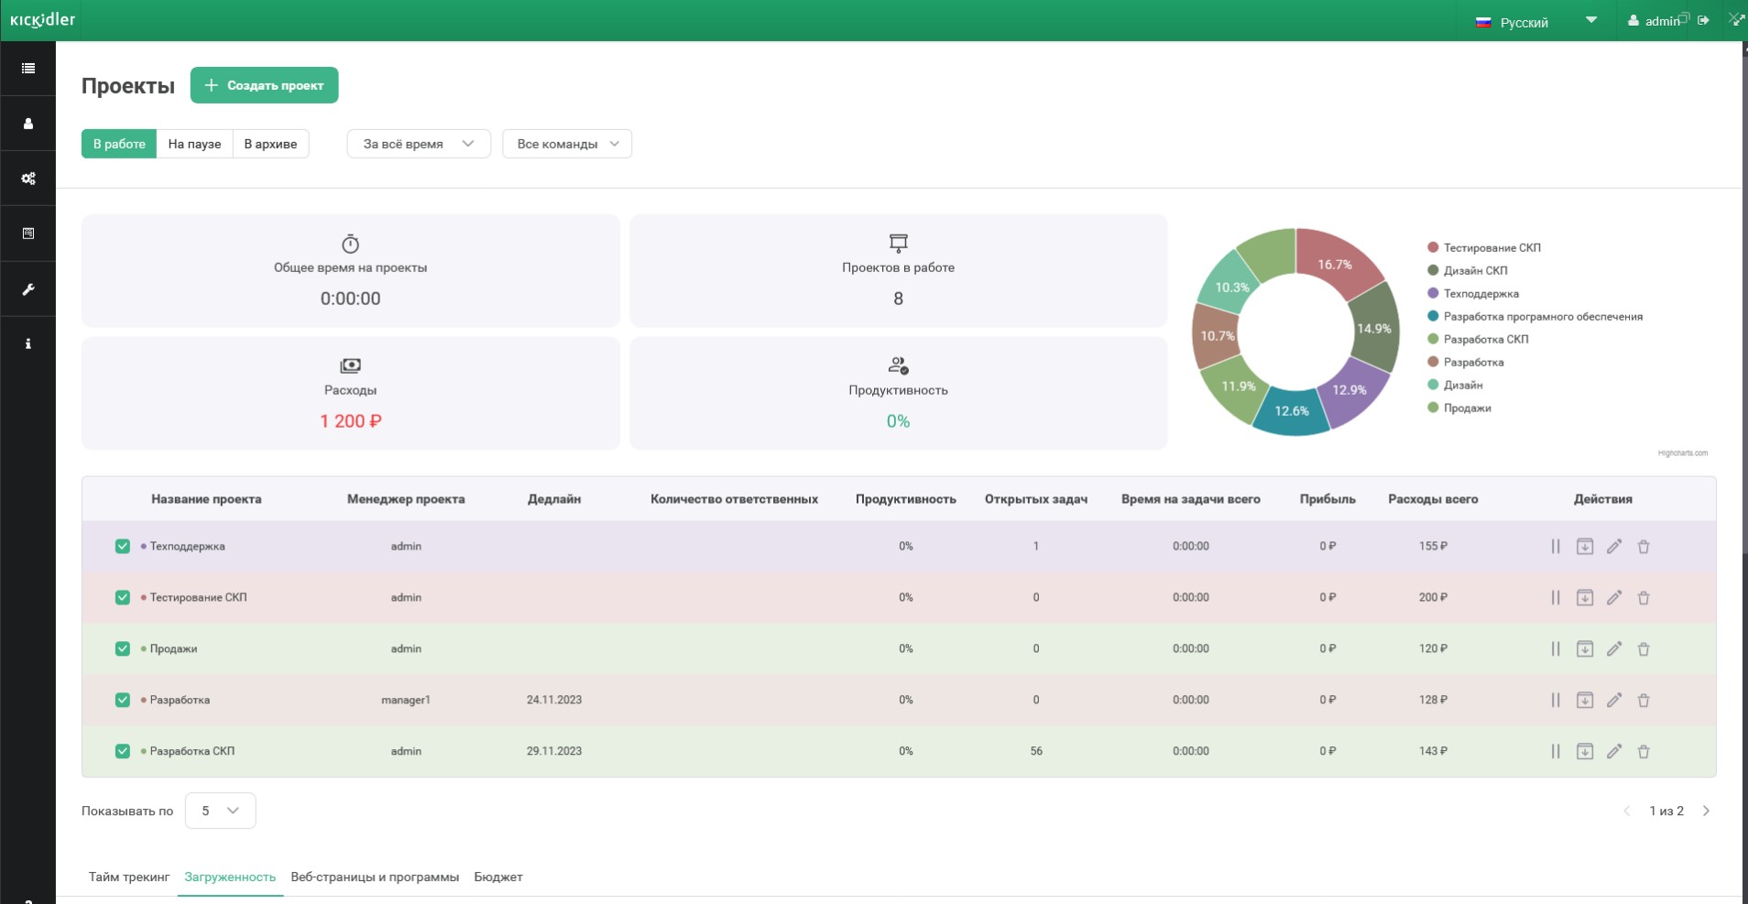Open the users sidebar icon

click(28, 124)
